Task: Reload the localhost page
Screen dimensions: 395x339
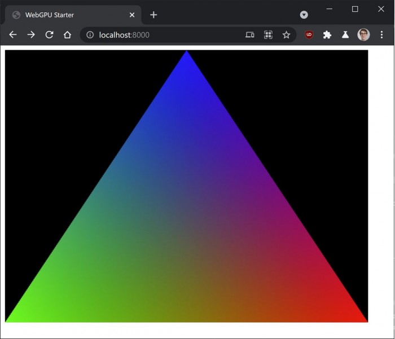Action: (49, 35)
